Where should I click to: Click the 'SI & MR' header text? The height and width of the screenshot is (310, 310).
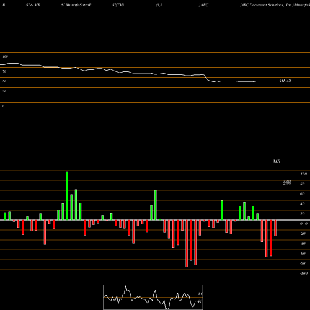coord(33,5)
